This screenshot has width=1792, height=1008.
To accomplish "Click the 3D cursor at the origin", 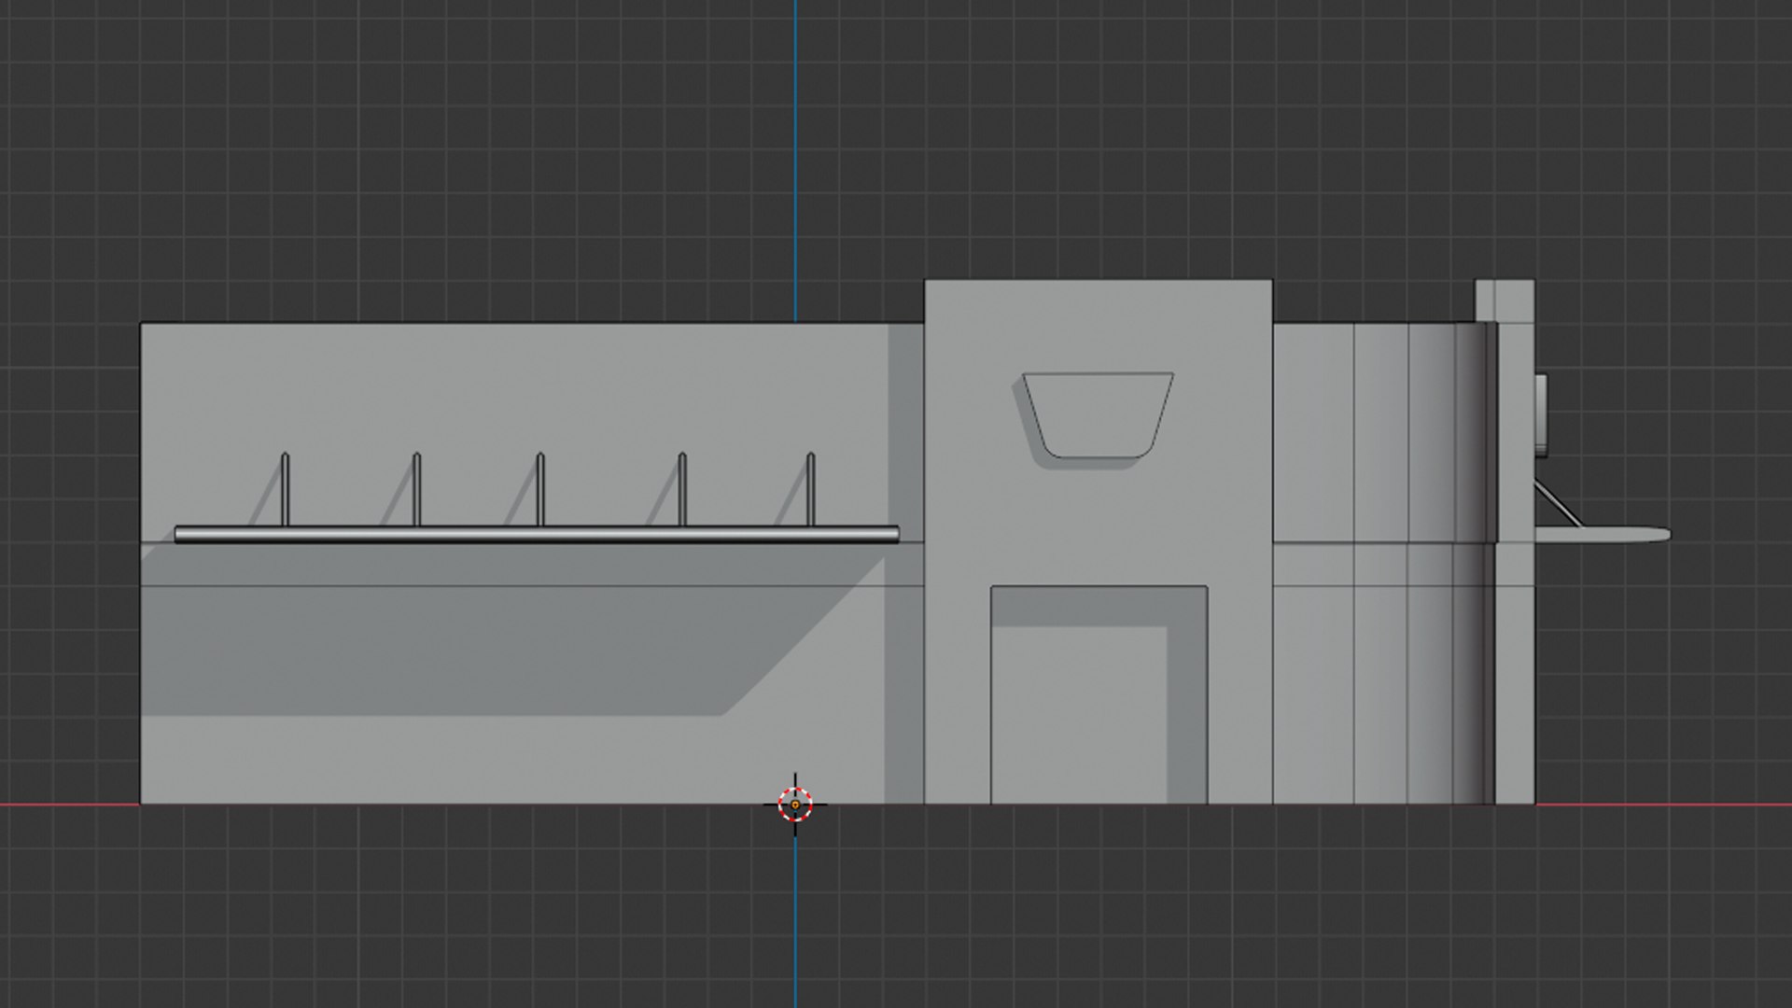I will point(795,804).
